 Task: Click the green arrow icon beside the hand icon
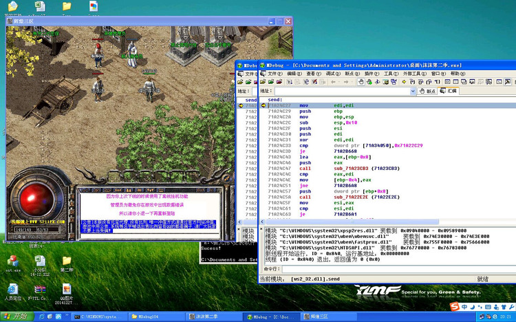pyautogui.click(x=369, y=82)
